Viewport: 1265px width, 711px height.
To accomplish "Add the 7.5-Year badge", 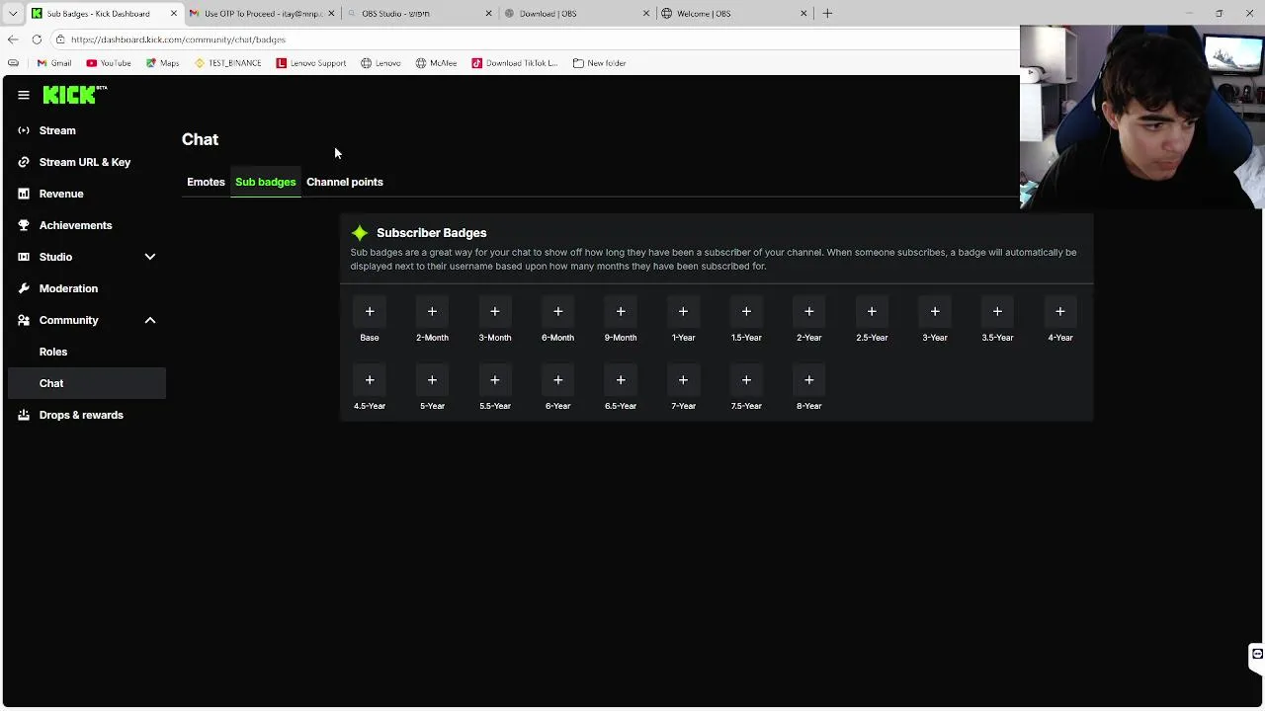I will 746,380.
